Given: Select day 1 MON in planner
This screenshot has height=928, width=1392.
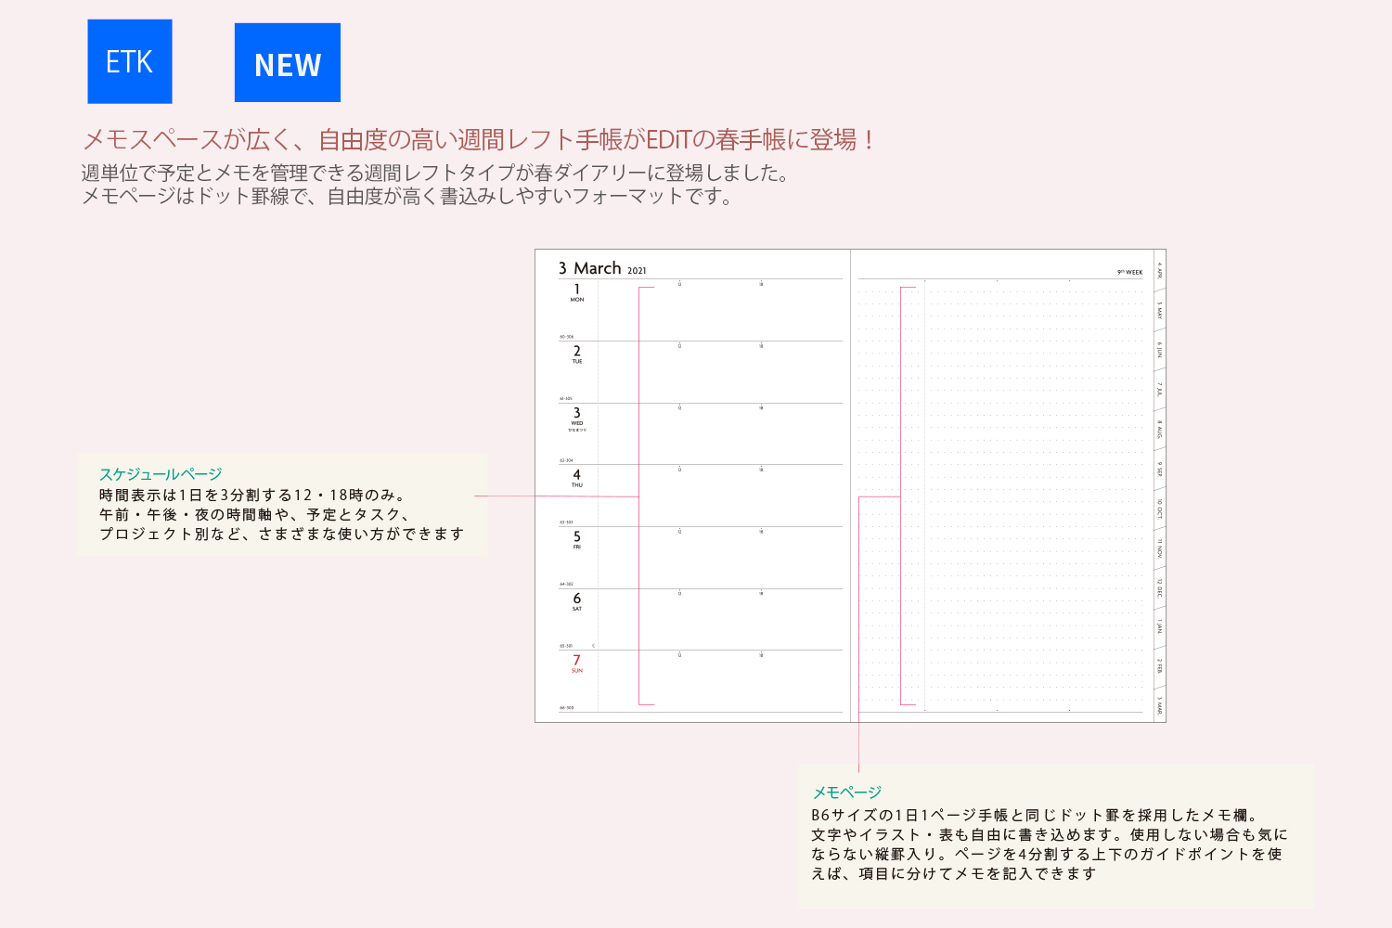Looking at the screenshot, I should pos(577,293).
